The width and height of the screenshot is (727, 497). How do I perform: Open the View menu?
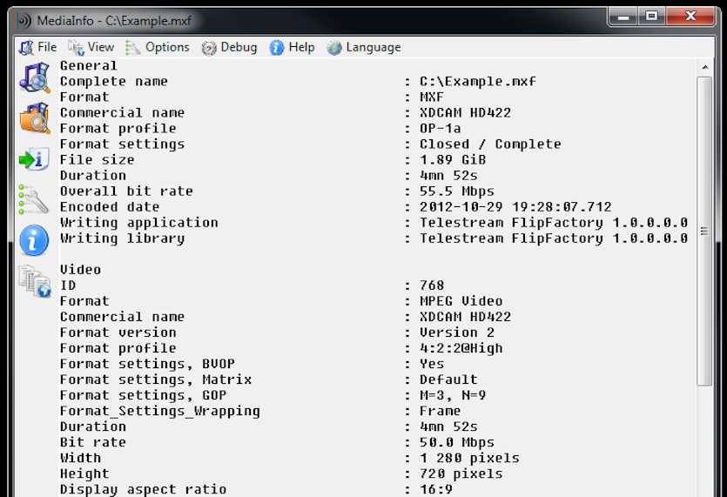coord(91,47)
